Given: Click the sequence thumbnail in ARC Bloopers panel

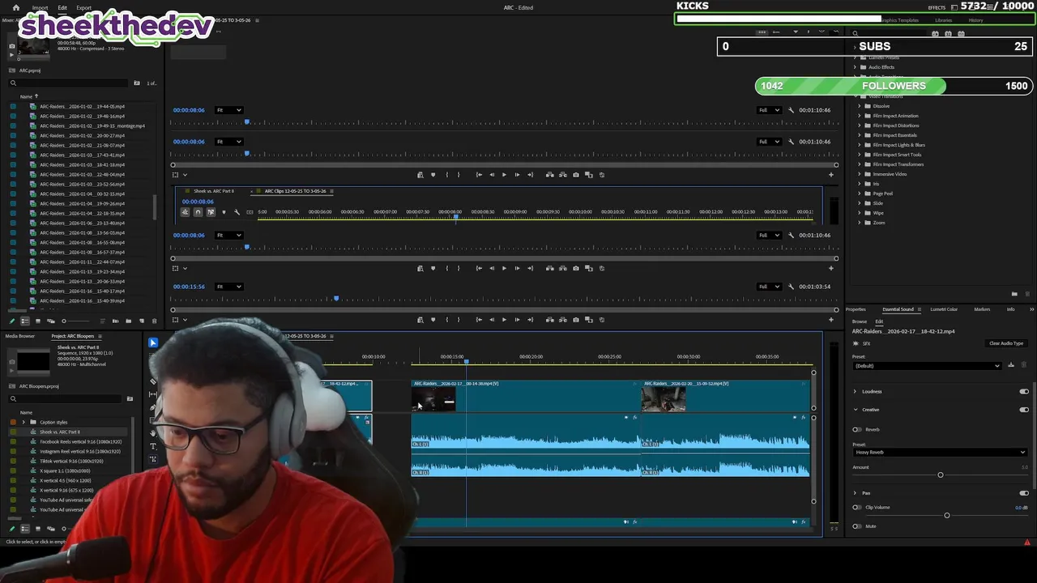Looking at the screenshot, I should coord(33,360).
